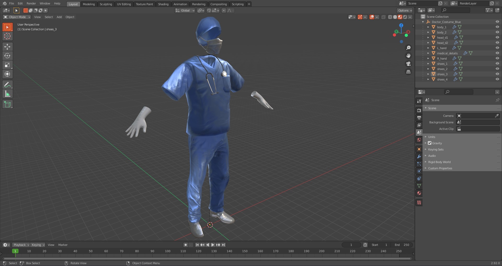Expand the Units panel
The image size is (502, 266).
point(431,137)
